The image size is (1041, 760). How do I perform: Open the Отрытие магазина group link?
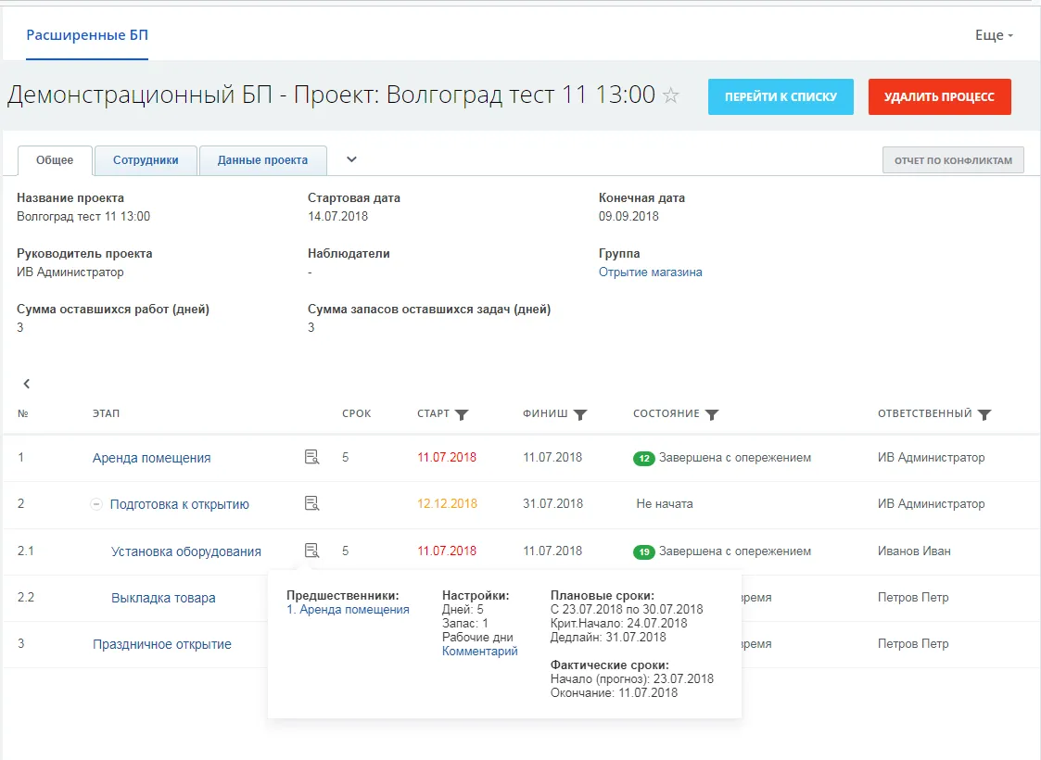click(x=650, y=272)
